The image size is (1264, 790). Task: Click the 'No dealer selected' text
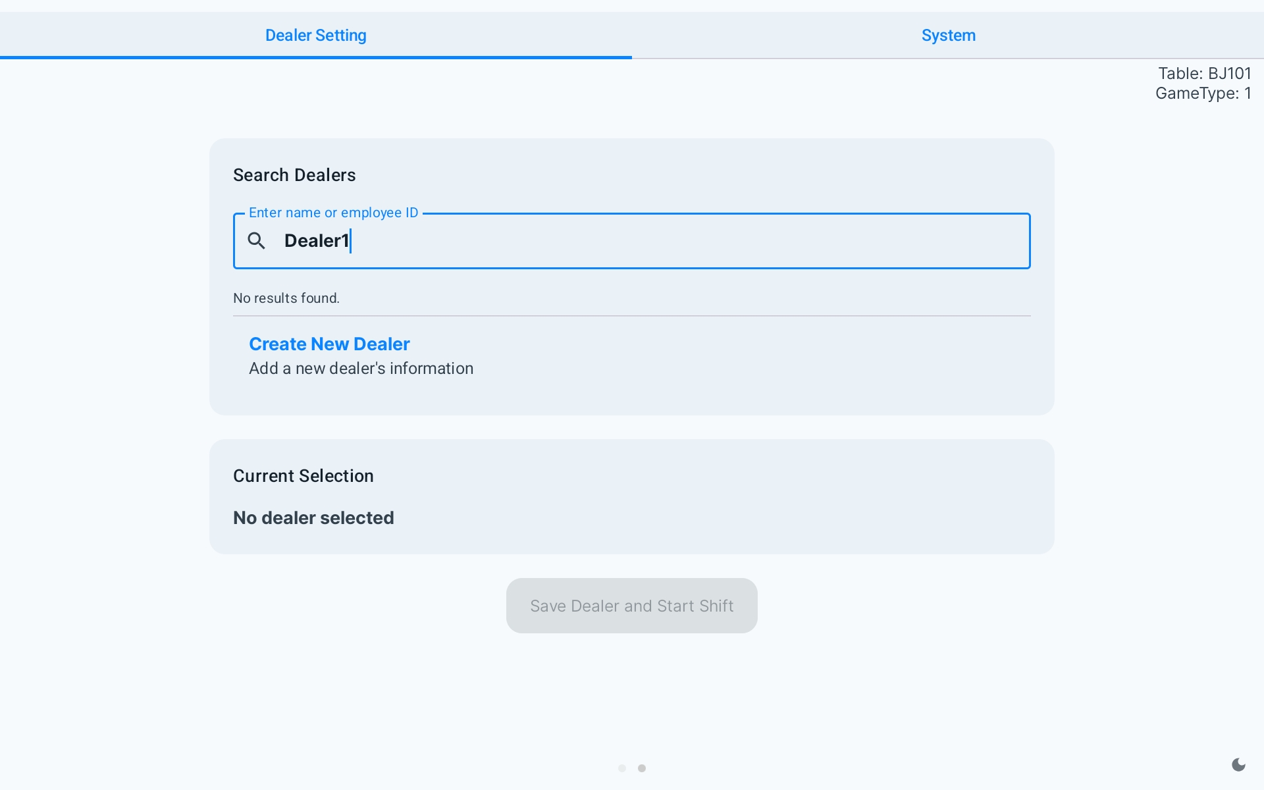point(313,518)
